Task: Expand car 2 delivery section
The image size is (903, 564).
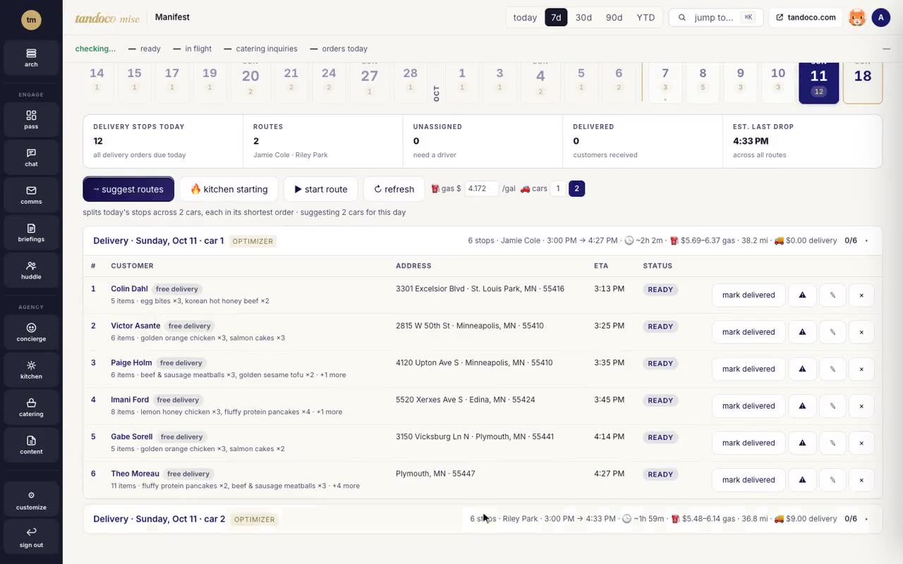Action: pyautogui.click(x=866, y=520)
